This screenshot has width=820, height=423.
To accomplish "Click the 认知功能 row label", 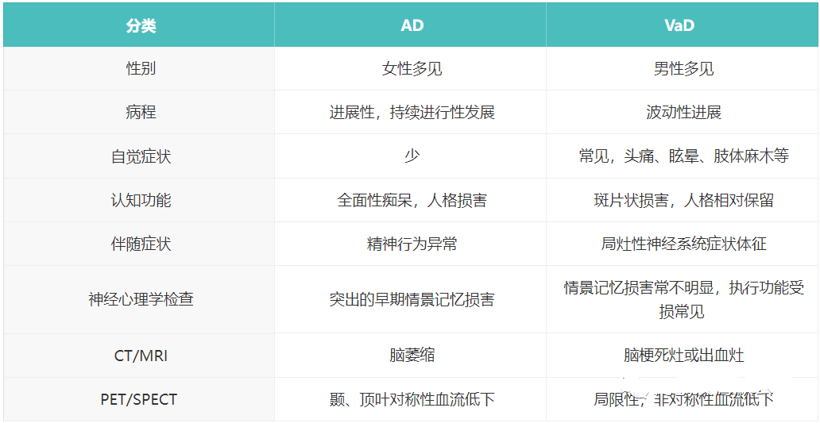I will click(x=141, y=200).
